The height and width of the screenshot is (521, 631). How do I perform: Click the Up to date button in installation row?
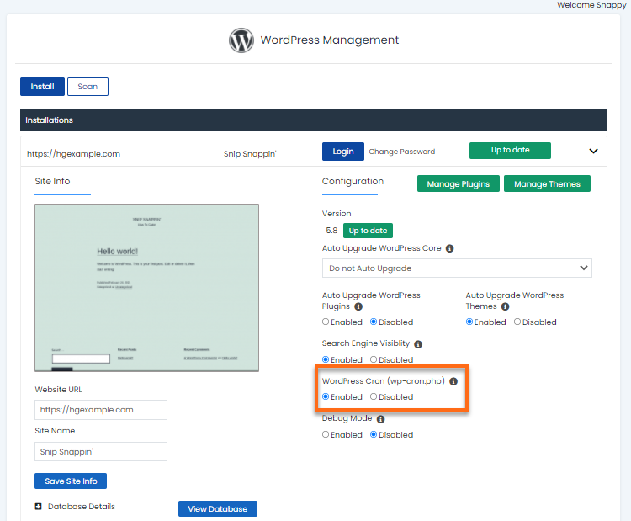tap(510, 150)
